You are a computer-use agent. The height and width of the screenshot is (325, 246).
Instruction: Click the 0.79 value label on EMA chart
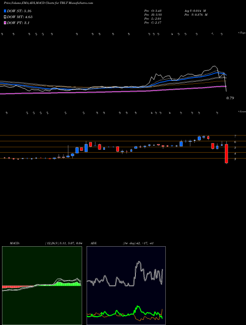click(x=230, y=98)
